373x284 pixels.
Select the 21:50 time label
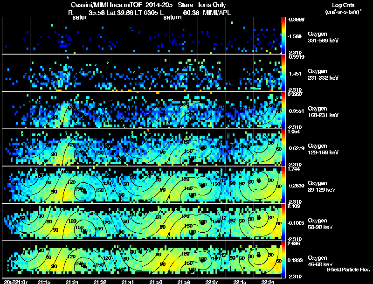pyautogui.click(x=156, y=282)
